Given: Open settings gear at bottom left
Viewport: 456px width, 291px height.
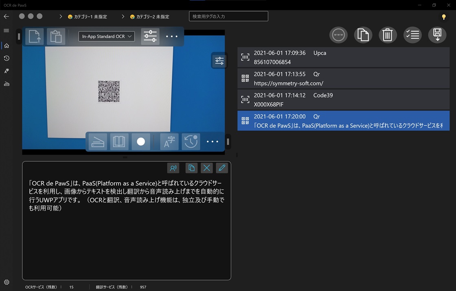Looking at the screenshot, I should click(x=7, y=282).
